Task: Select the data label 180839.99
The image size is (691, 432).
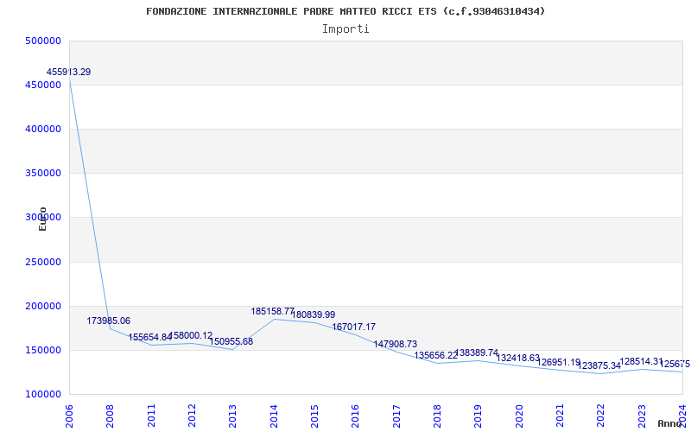Action: pyautogui.click(x=314, y=314)
